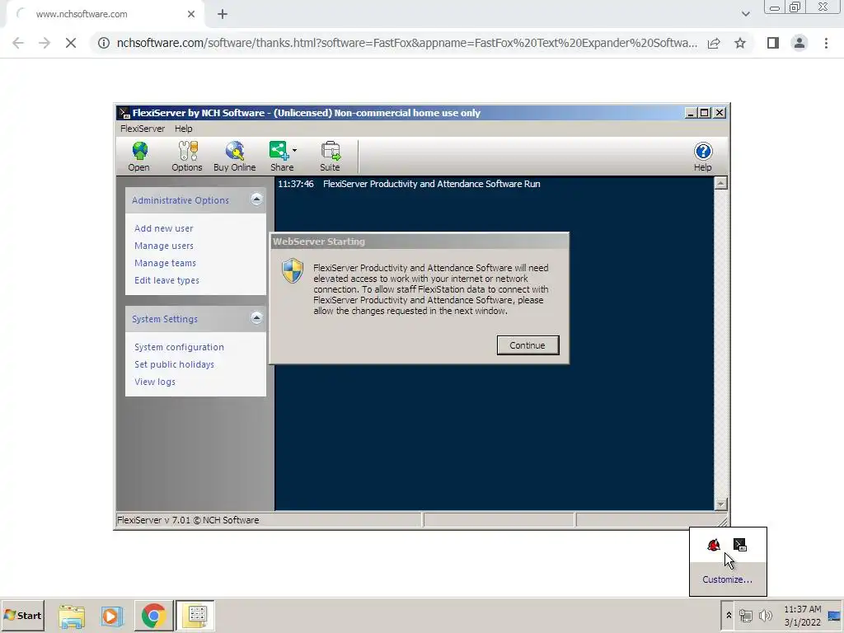Collapse the Administrative Options panel
The width and height of the screenshot is (844, 633).
[257, 199]
